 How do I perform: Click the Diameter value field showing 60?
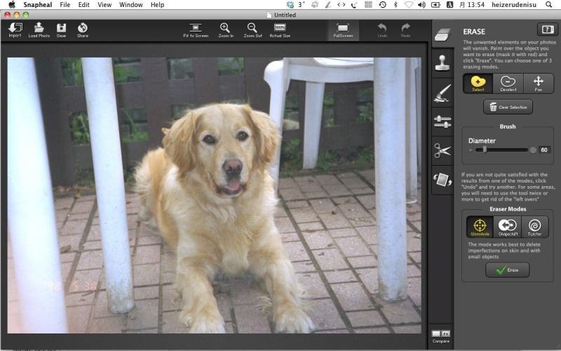tap(544, 150)
